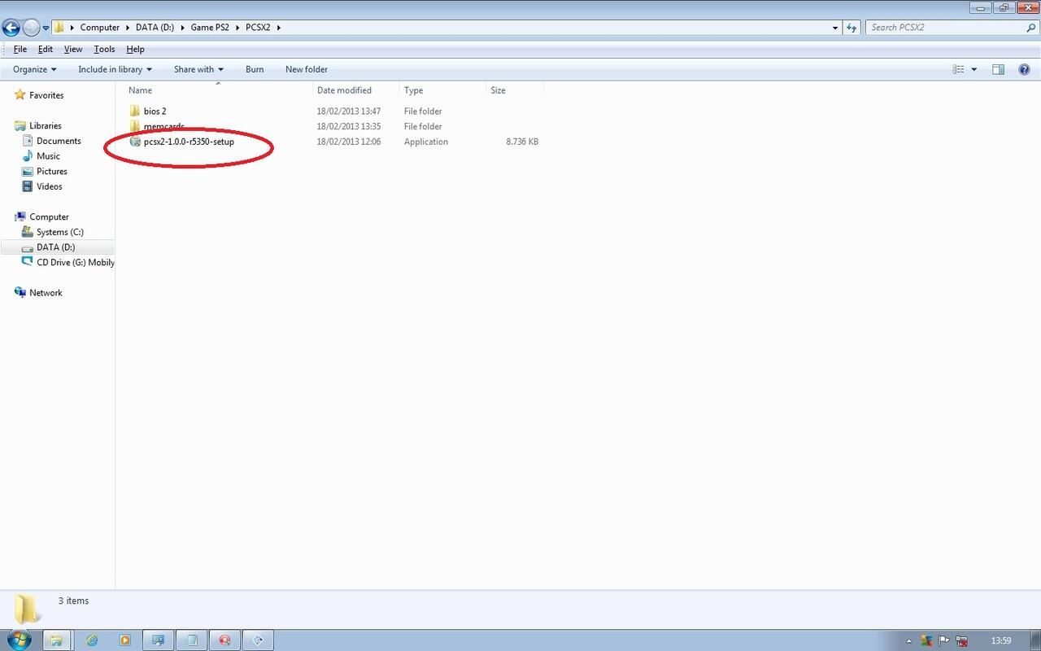Open the Help menu
1041x651 pixels.
pos(135,49)
